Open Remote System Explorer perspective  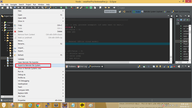coord(152,12)
